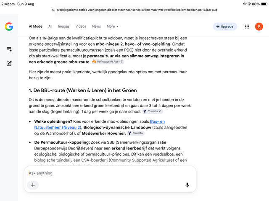
Task: Switch to the All tab
Action: click(x=50, y=26)
